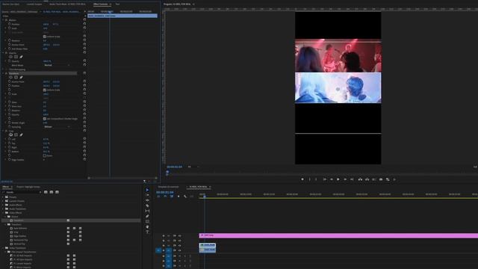Expand the Lumetri Presets folder

[3, 201]
